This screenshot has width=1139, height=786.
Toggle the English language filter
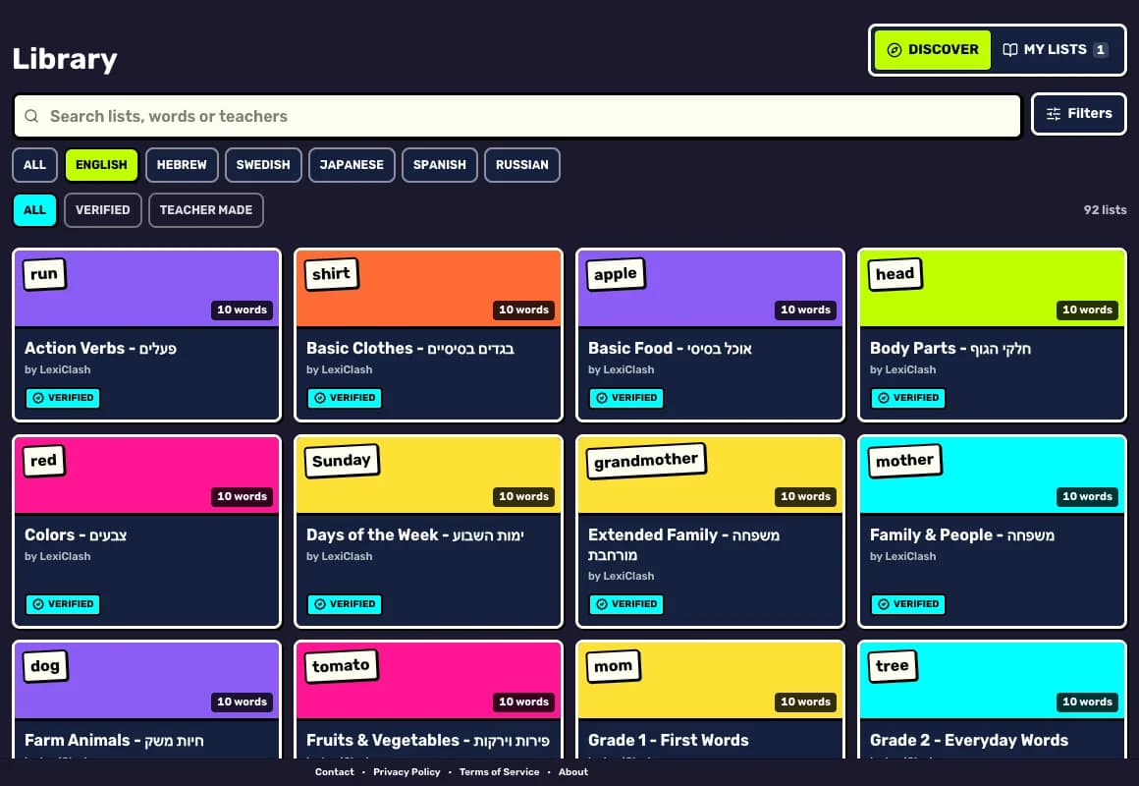click(102, 165)
